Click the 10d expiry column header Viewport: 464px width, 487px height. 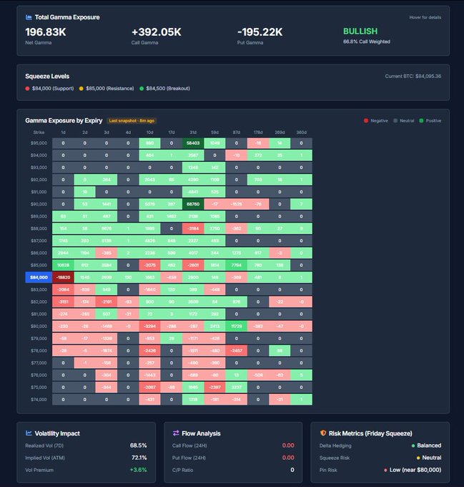(x=149, y=132)
